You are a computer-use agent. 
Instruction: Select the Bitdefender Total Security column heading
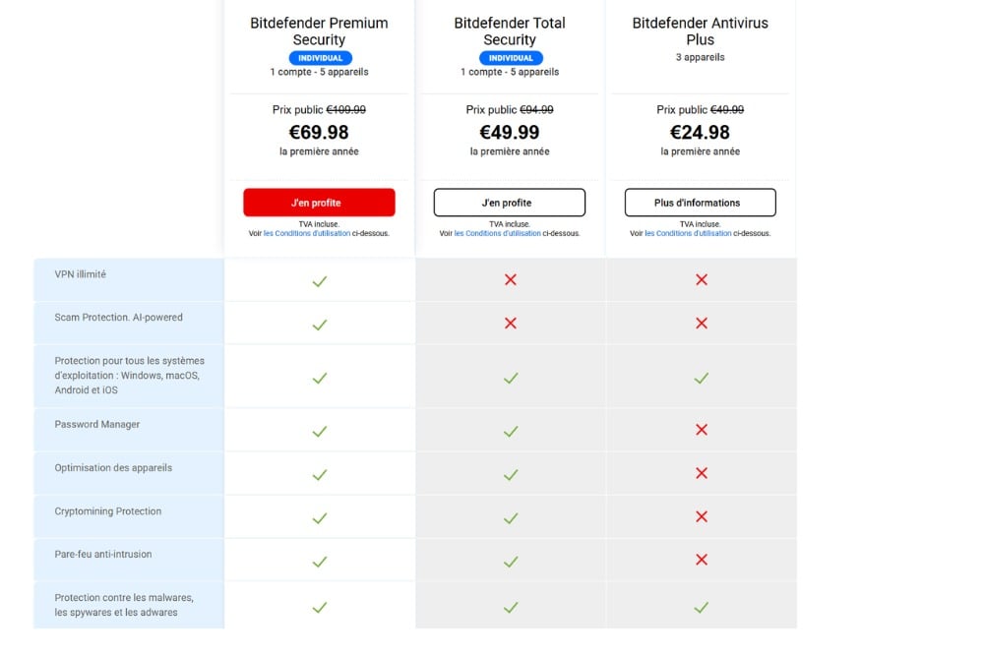510,31
